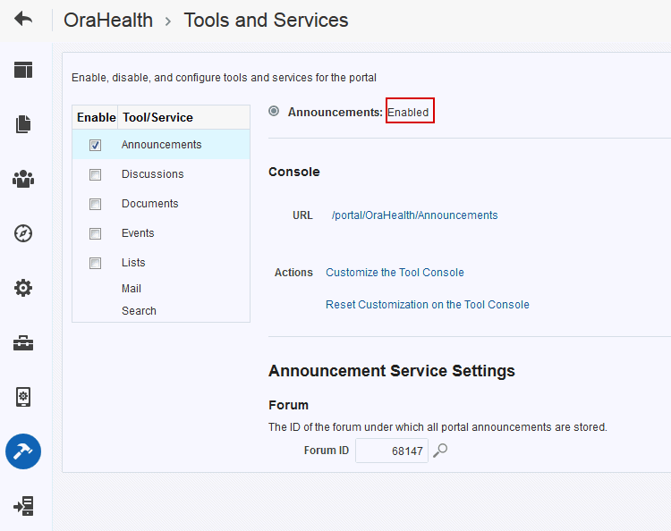Open the compass navigation icon
This screenshot has width=671, height=531.
point(23,233)
